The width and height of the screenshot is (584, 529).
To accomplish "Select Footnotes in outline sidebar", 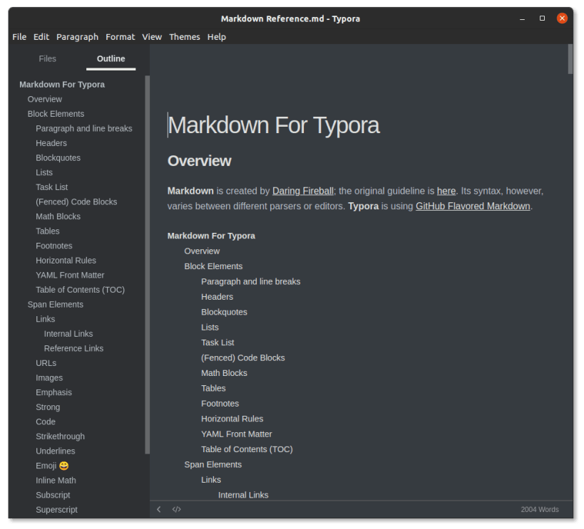I will [54, 246].
